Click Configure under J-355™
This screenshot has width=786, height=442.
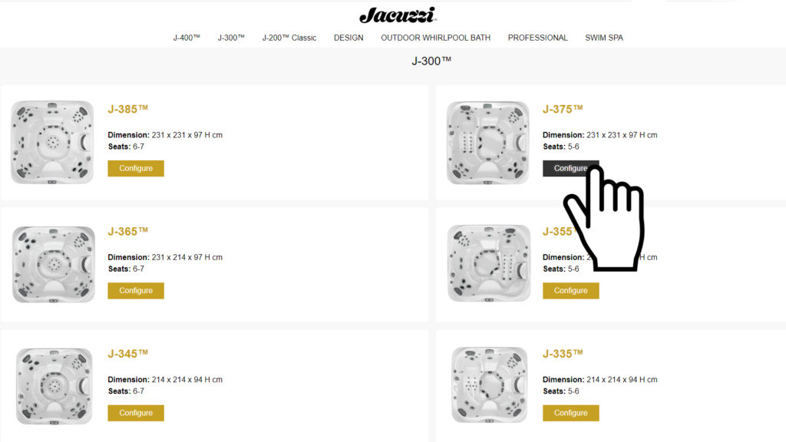coord(570,291)
